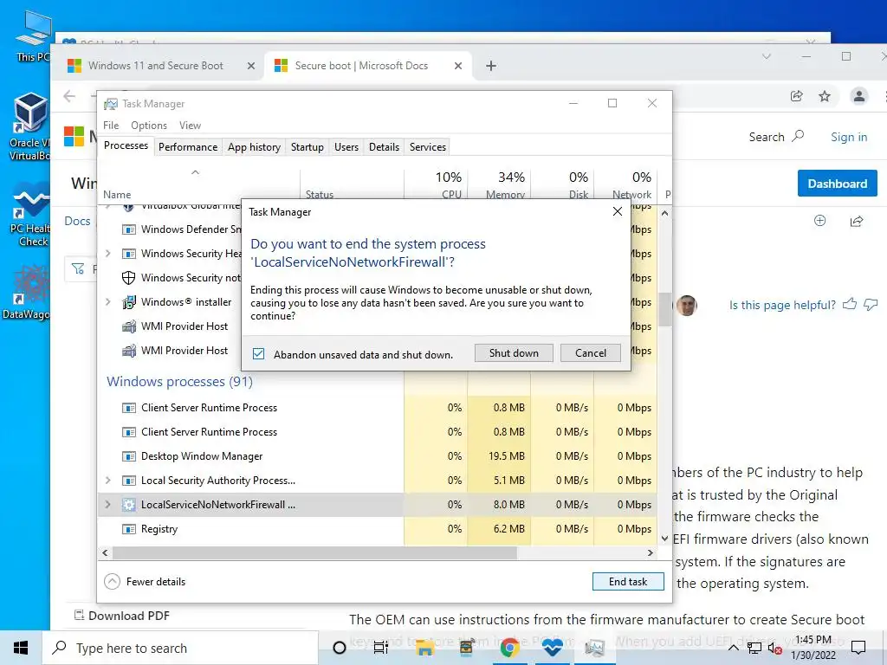
Task: Open the Startup tab
Action: coord(308,147)
